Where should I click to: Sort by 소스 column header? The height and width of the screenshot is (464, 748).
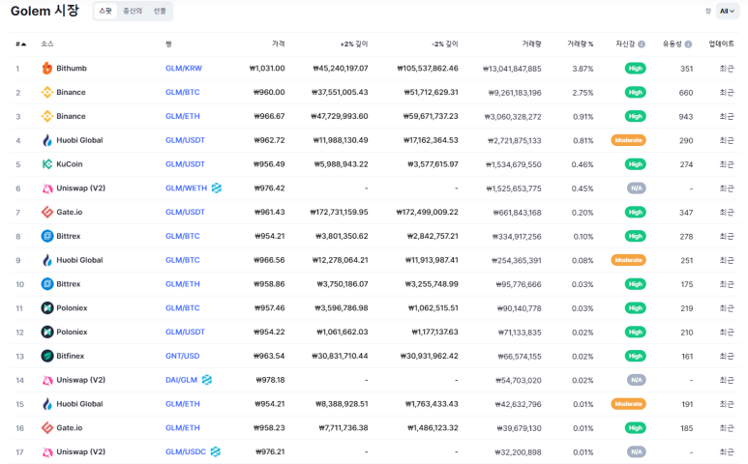(47, 43)
